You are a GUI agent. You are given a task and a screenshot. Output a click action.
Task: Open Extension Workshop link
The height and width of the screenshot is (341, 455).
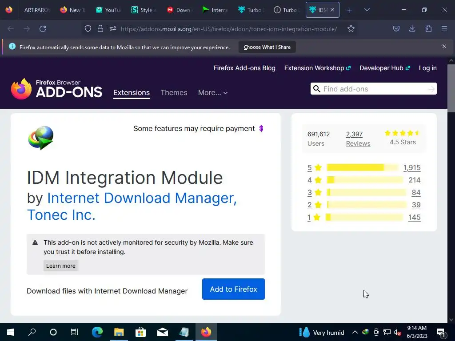pyautogui.click(x=317, y=68)
